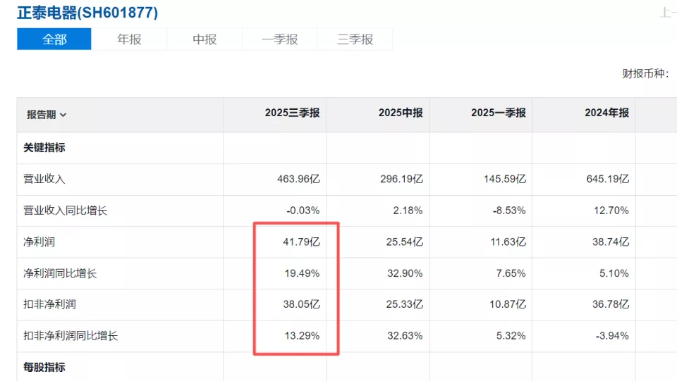Click the 营业收入 row label
The width and height of the screenshot is (677, 381).
44,179
